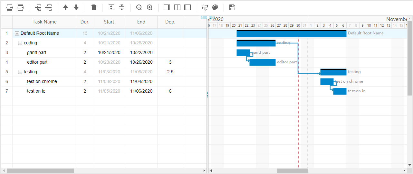Click the Dep. column header
The image size is (413, 174).
point(170,22)
